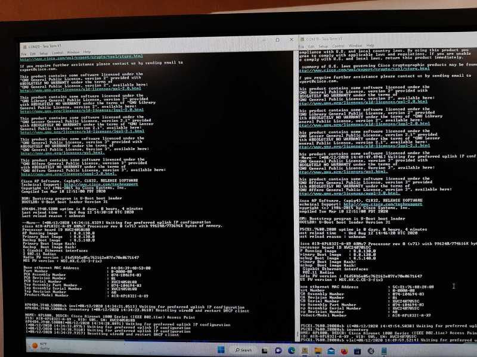This screenshot has width=477, height=357.
Task: Open the Windows Start menu
Action: click(x=221, y=350)
